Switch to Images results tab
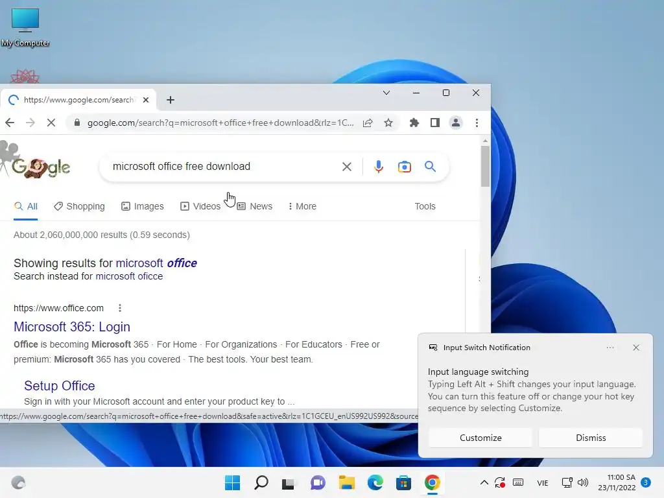664x498 pixels. 142,206
